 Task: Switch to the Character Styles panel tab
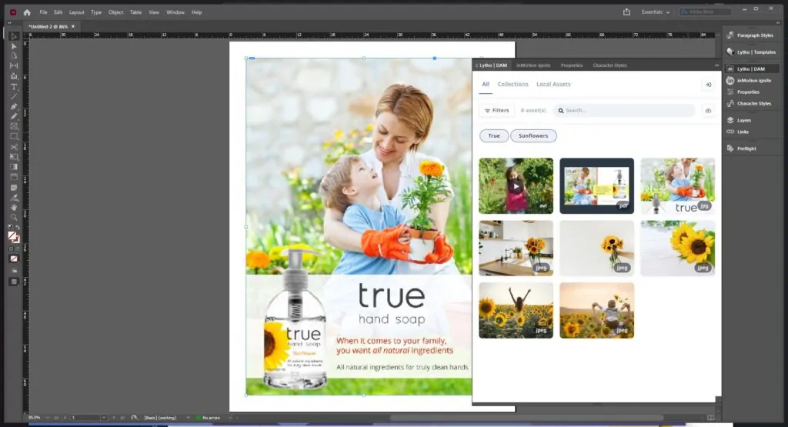coord(609,65)
